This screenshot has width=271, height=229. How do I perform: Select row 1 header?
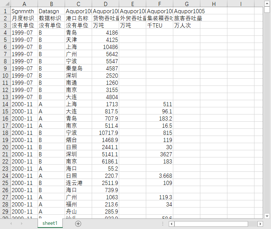5,11
